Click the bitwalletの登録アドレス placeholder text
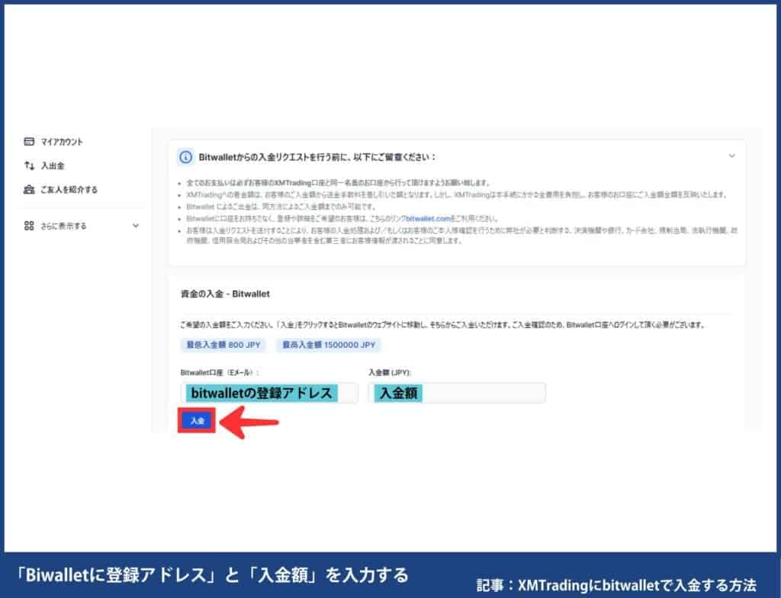 pos(262,392)
